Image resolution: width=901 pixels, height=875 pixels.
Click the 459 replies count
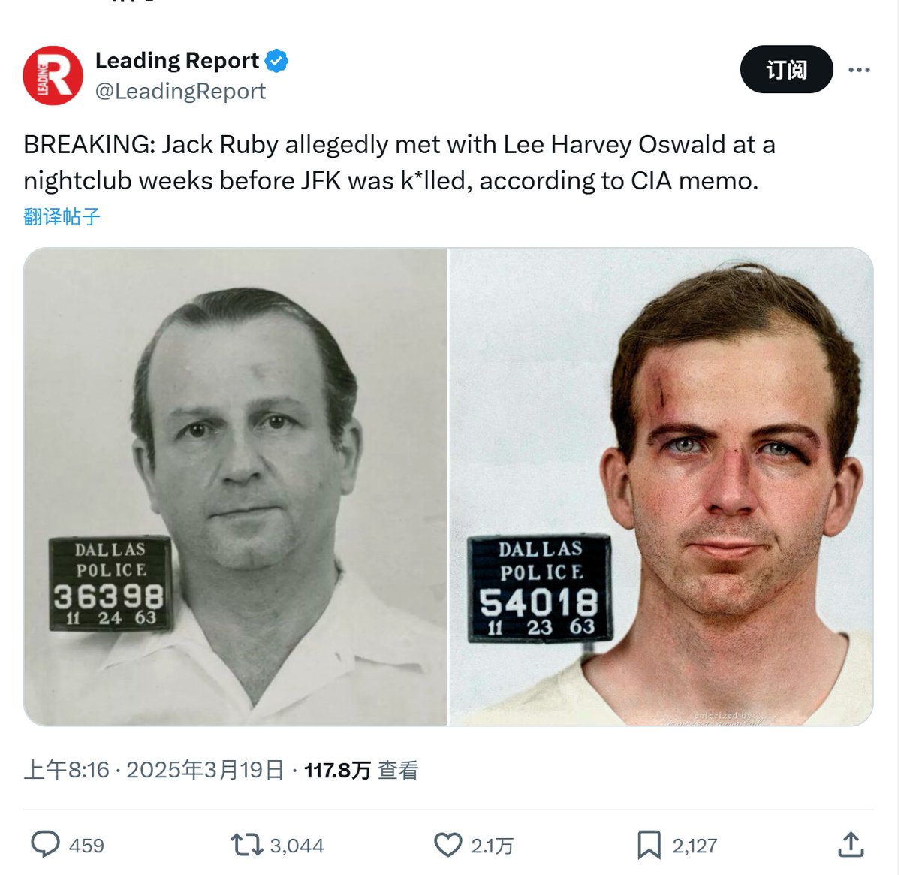coord(86,846)
